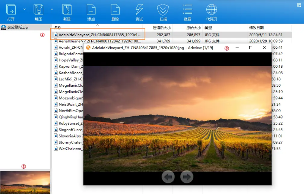Sort by 修改日期 column header
Image resolution: width=304 pixels, height=194 pixels.
(256, 28)
